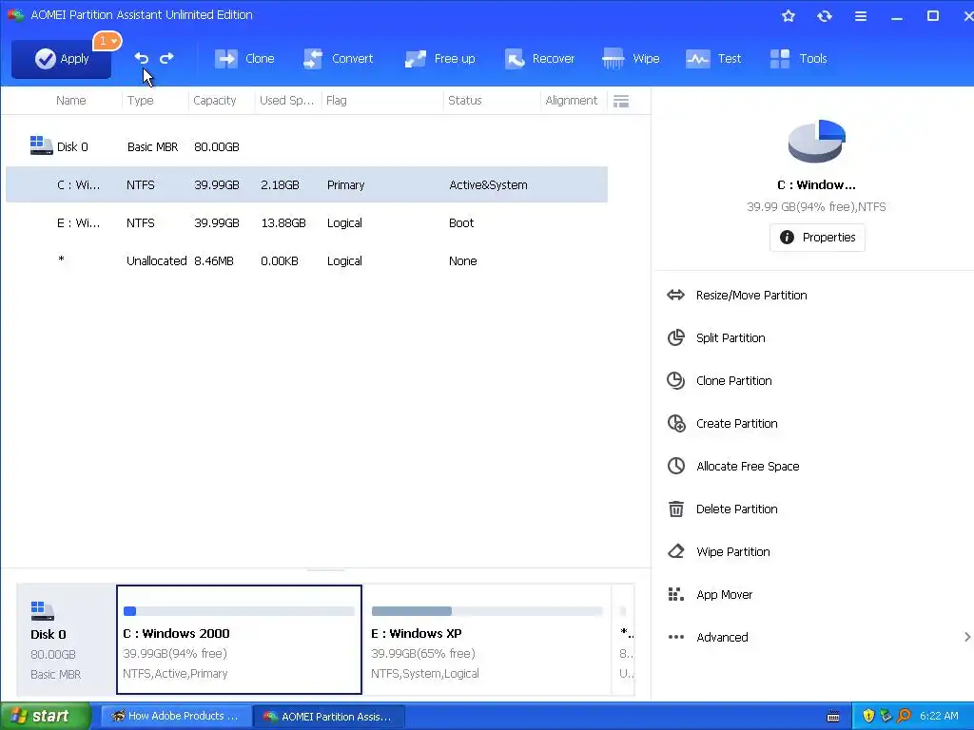Viewport: 974px width, 730px height.
Task: Click the C: Windows 2000 usage bar
Action: (x=239, y=611)
